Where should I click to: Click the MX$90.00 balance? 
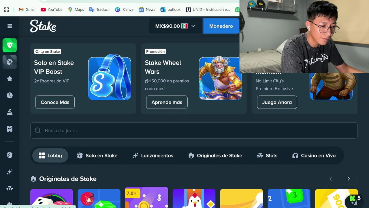pyautogui.click(x=167, y=26)
